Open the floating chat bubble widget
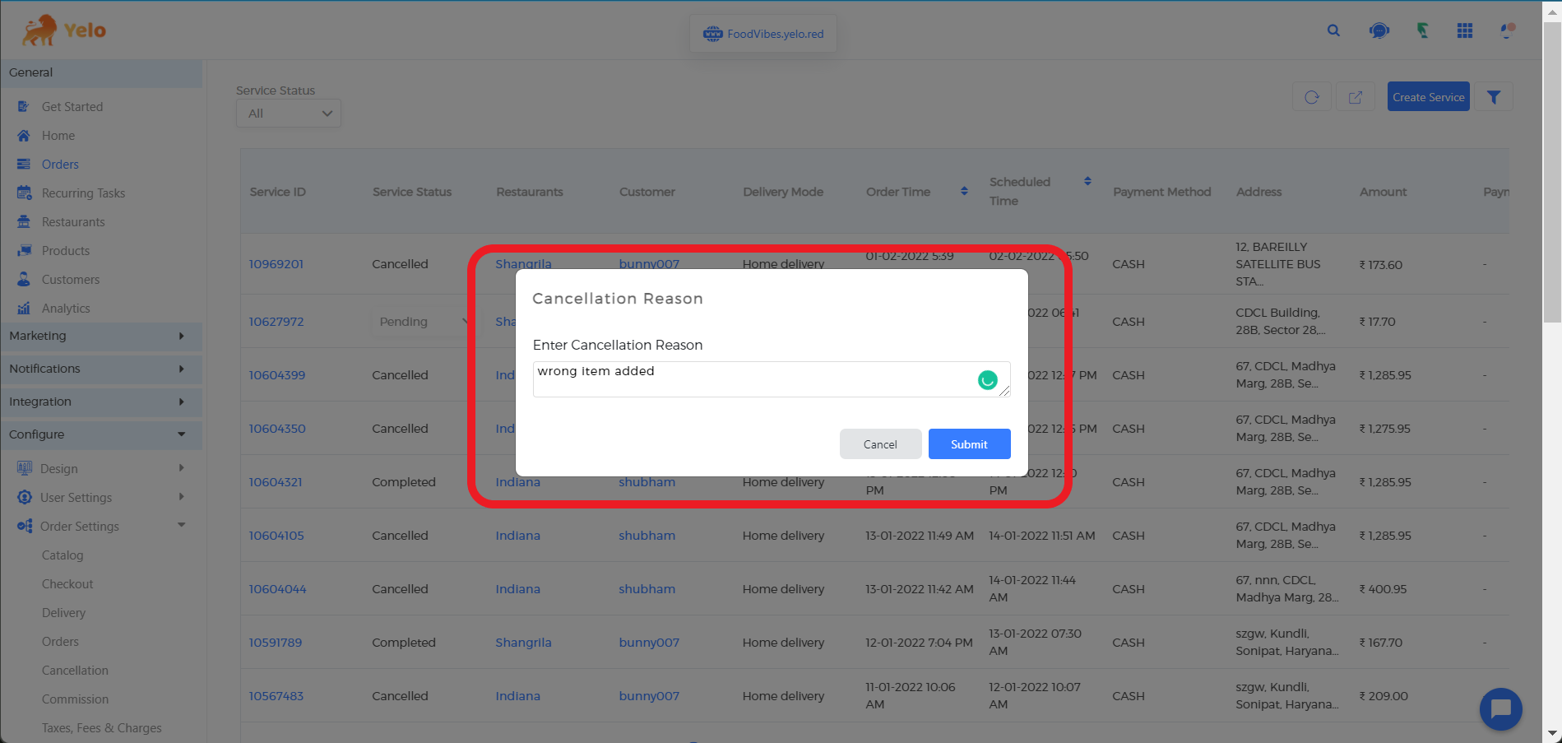Image resolution: width=1562 pixels, height=743 pixels. point(1500,708)
